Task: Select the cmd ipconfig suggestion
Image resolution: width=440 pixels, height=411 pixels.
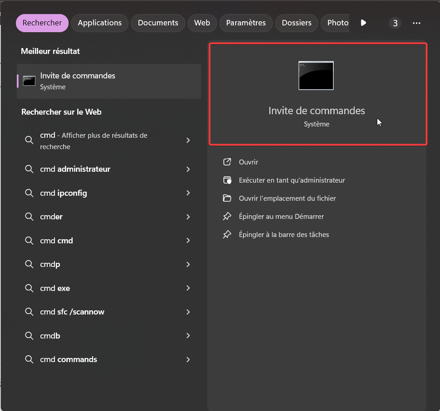Action: [109, 193]
